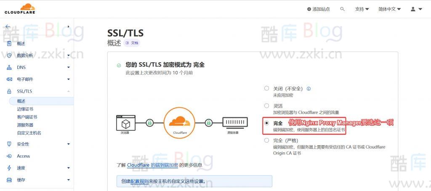Expand the user account dropdown arrow
This screenshot has width=431, height=191.
click(x=420, y=9)
